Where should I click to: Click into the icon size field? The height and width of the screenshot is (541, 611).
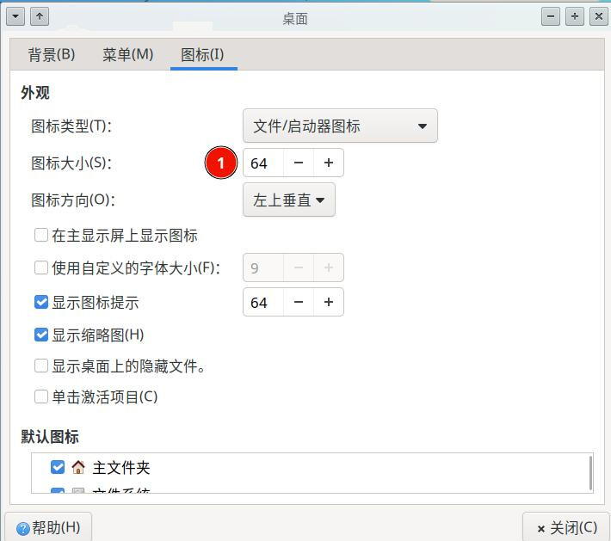(x=262, y=163)
